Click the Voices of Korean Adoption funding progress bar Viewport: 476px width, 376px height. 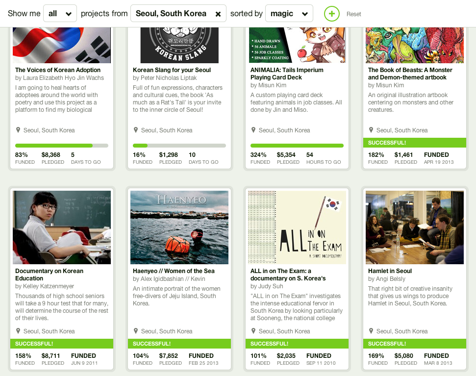(x=62, y=146)
